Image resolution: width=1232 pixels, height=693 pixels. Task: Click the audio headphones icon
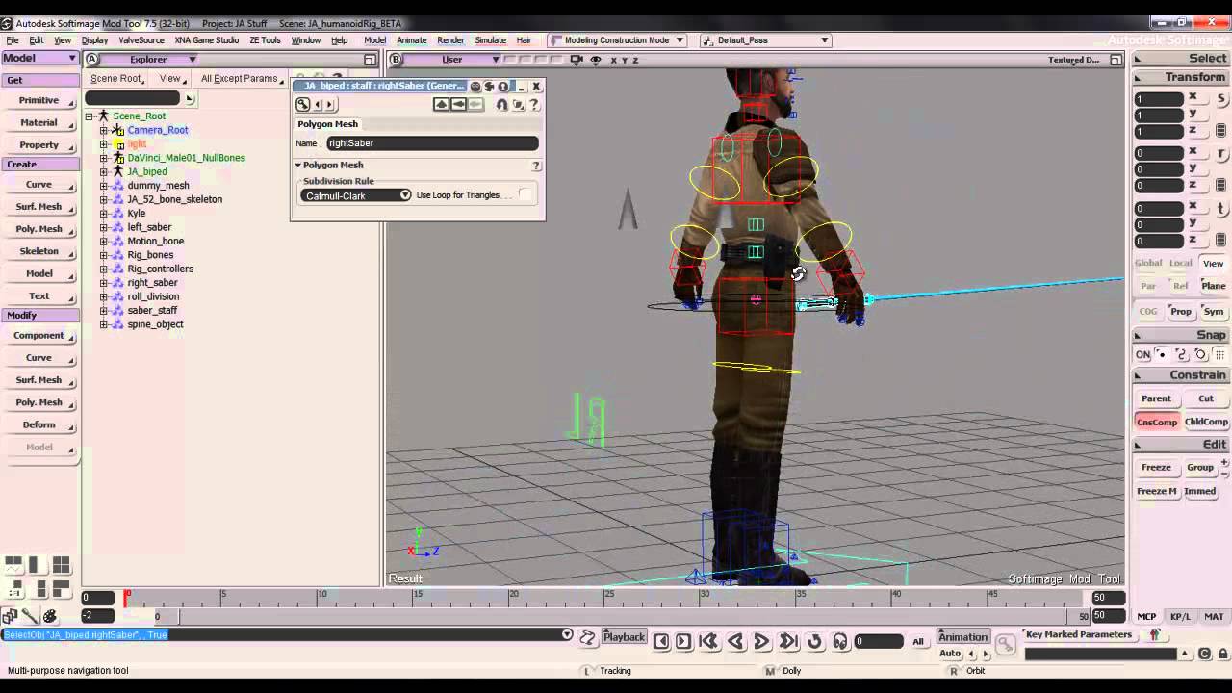[840, 641]
